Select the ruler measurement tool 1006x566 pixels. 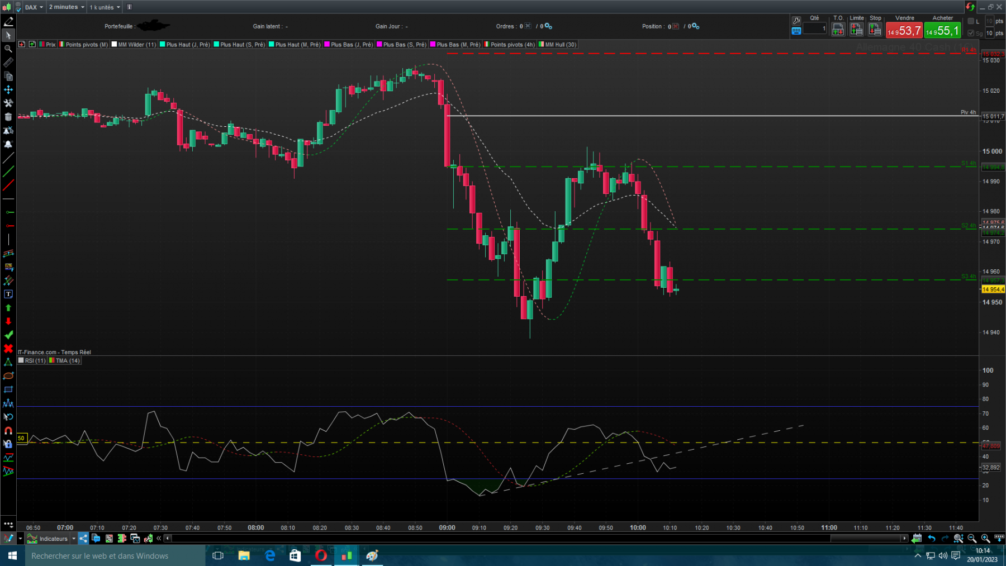[8, 63]
